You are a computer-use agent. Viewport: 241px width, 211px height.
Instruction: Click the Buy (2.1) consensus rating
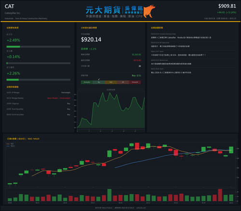pyautogui.click(x=136, y=76)
